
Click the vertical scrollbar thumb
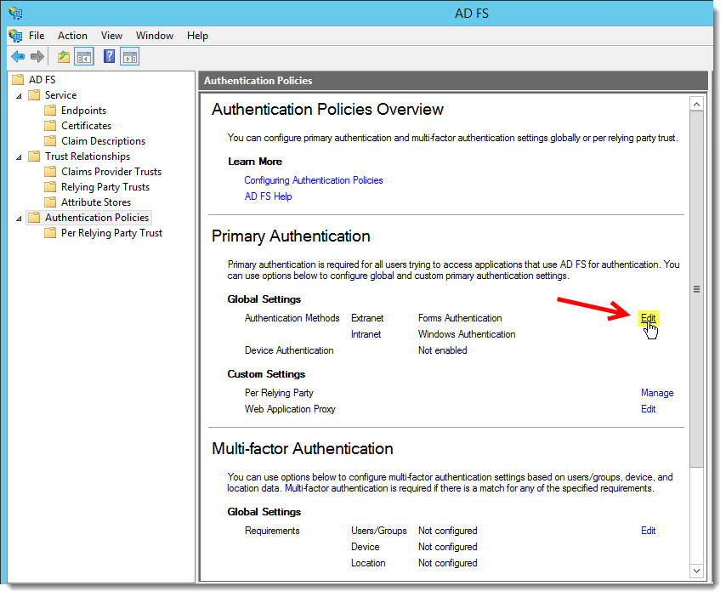point(696,289)
